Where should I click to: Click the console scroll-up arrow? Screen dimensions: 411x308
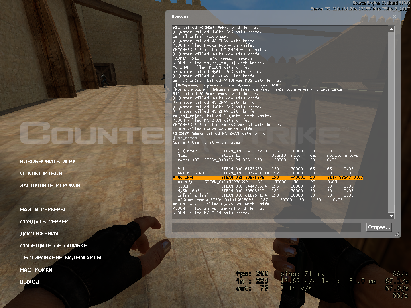tap(391, 29)
